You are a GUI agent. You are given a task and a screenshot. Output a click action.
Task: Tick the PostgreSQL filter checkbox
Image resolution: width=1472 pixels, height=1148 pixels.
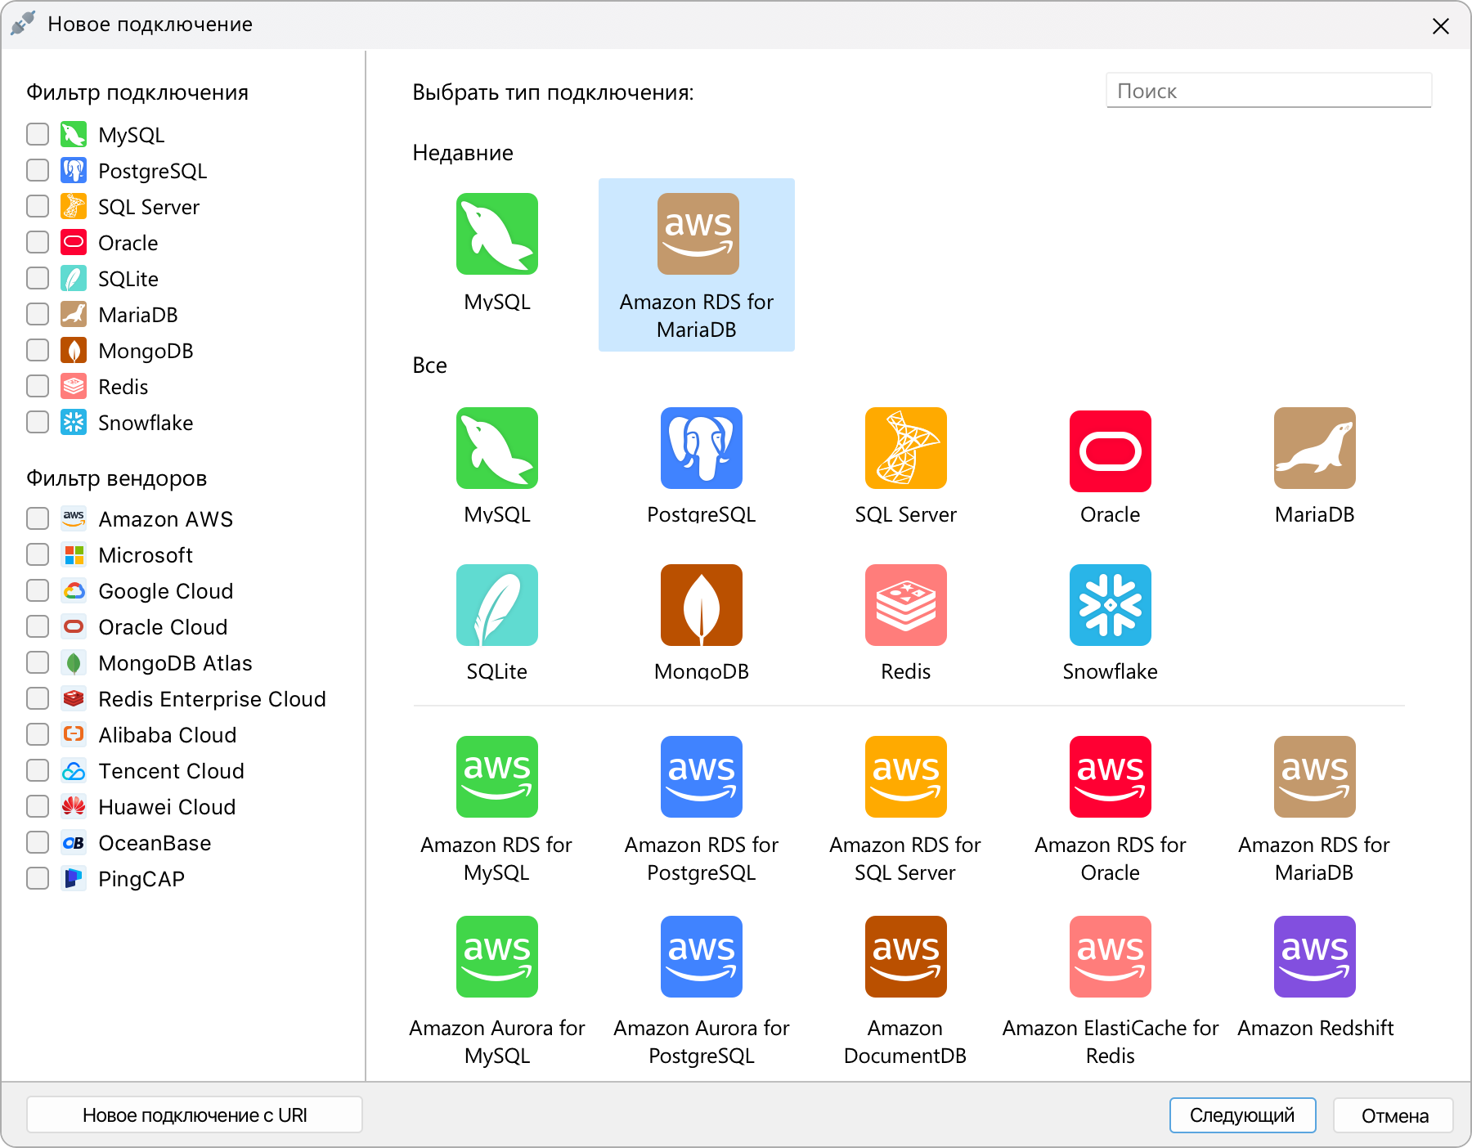click(38, 170)
